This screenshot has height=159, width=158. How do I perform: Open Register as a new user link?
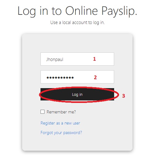tap(60, 123)
